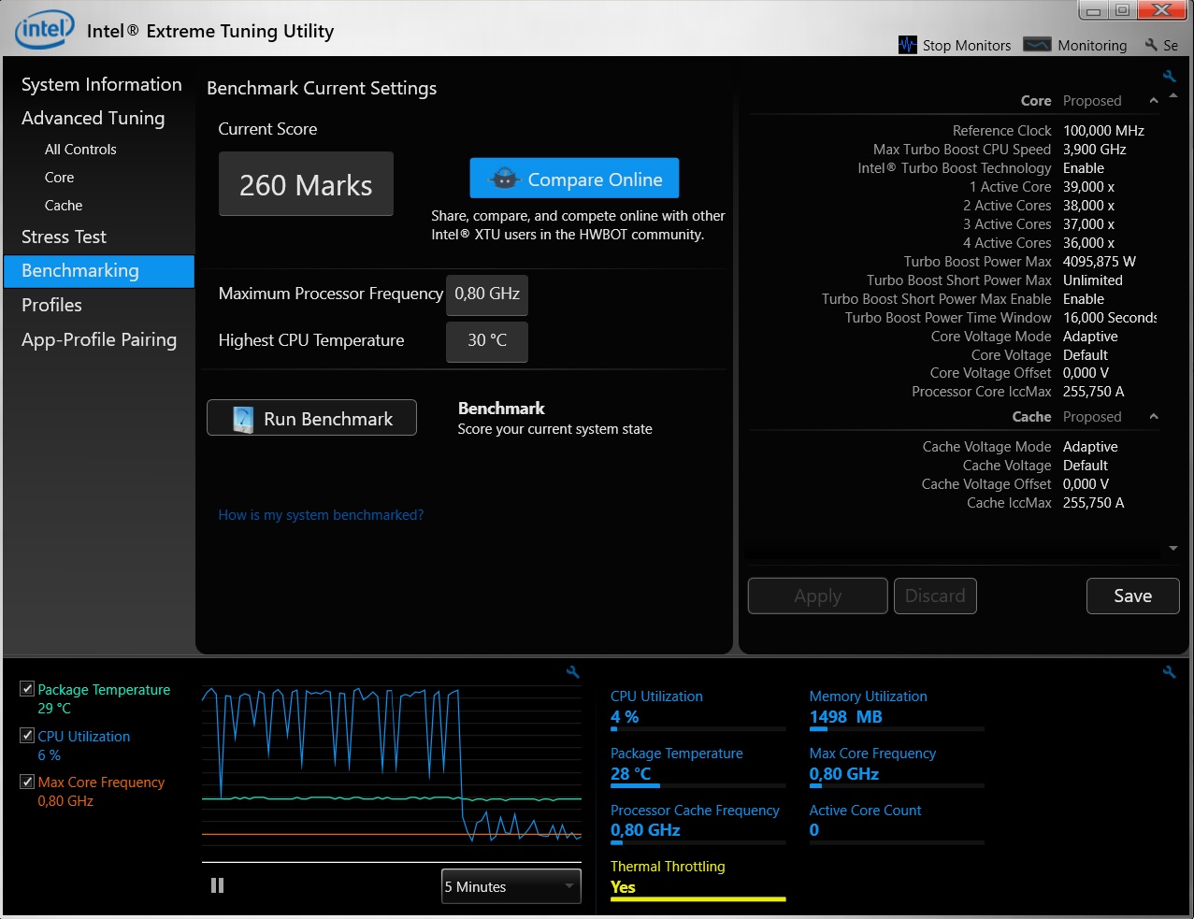Open System Information section

point(101,84)
